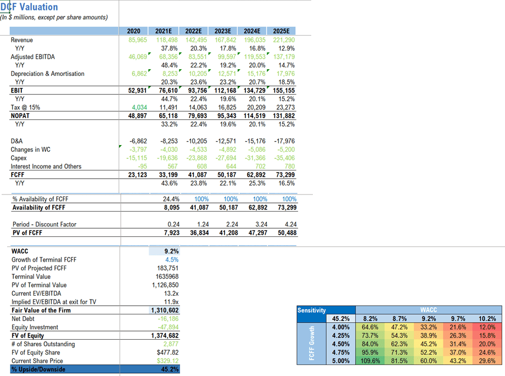505x376 pixels.
Task: Click the PV of Terminal Value 1,126,850 cell
Action: tap(164, 285)
